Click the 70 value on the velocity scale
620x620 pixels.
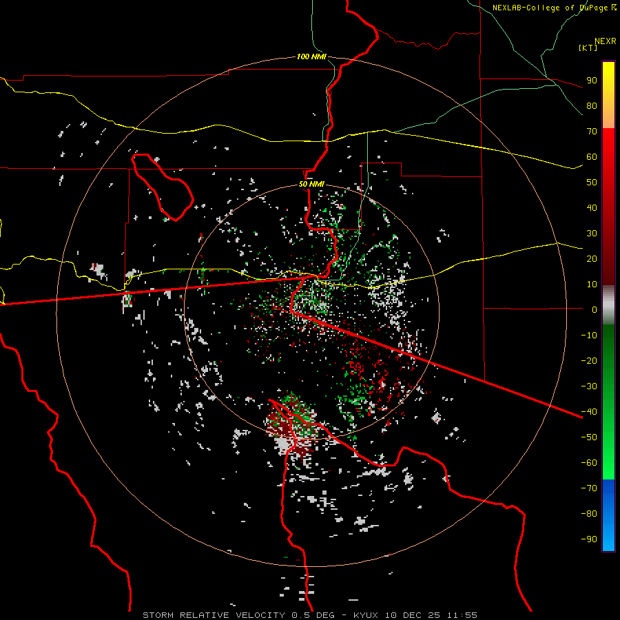592,132
